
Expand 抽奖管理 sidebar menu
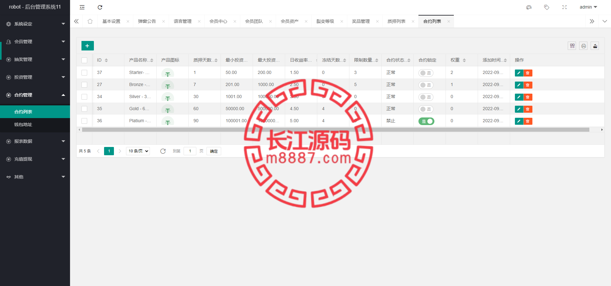[x=35, y=59]
